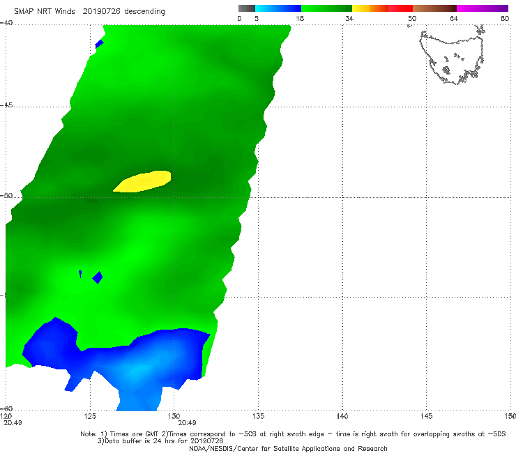Click the "20:49" time under longitude 120

pyautogui.click(x=13, y=423)
